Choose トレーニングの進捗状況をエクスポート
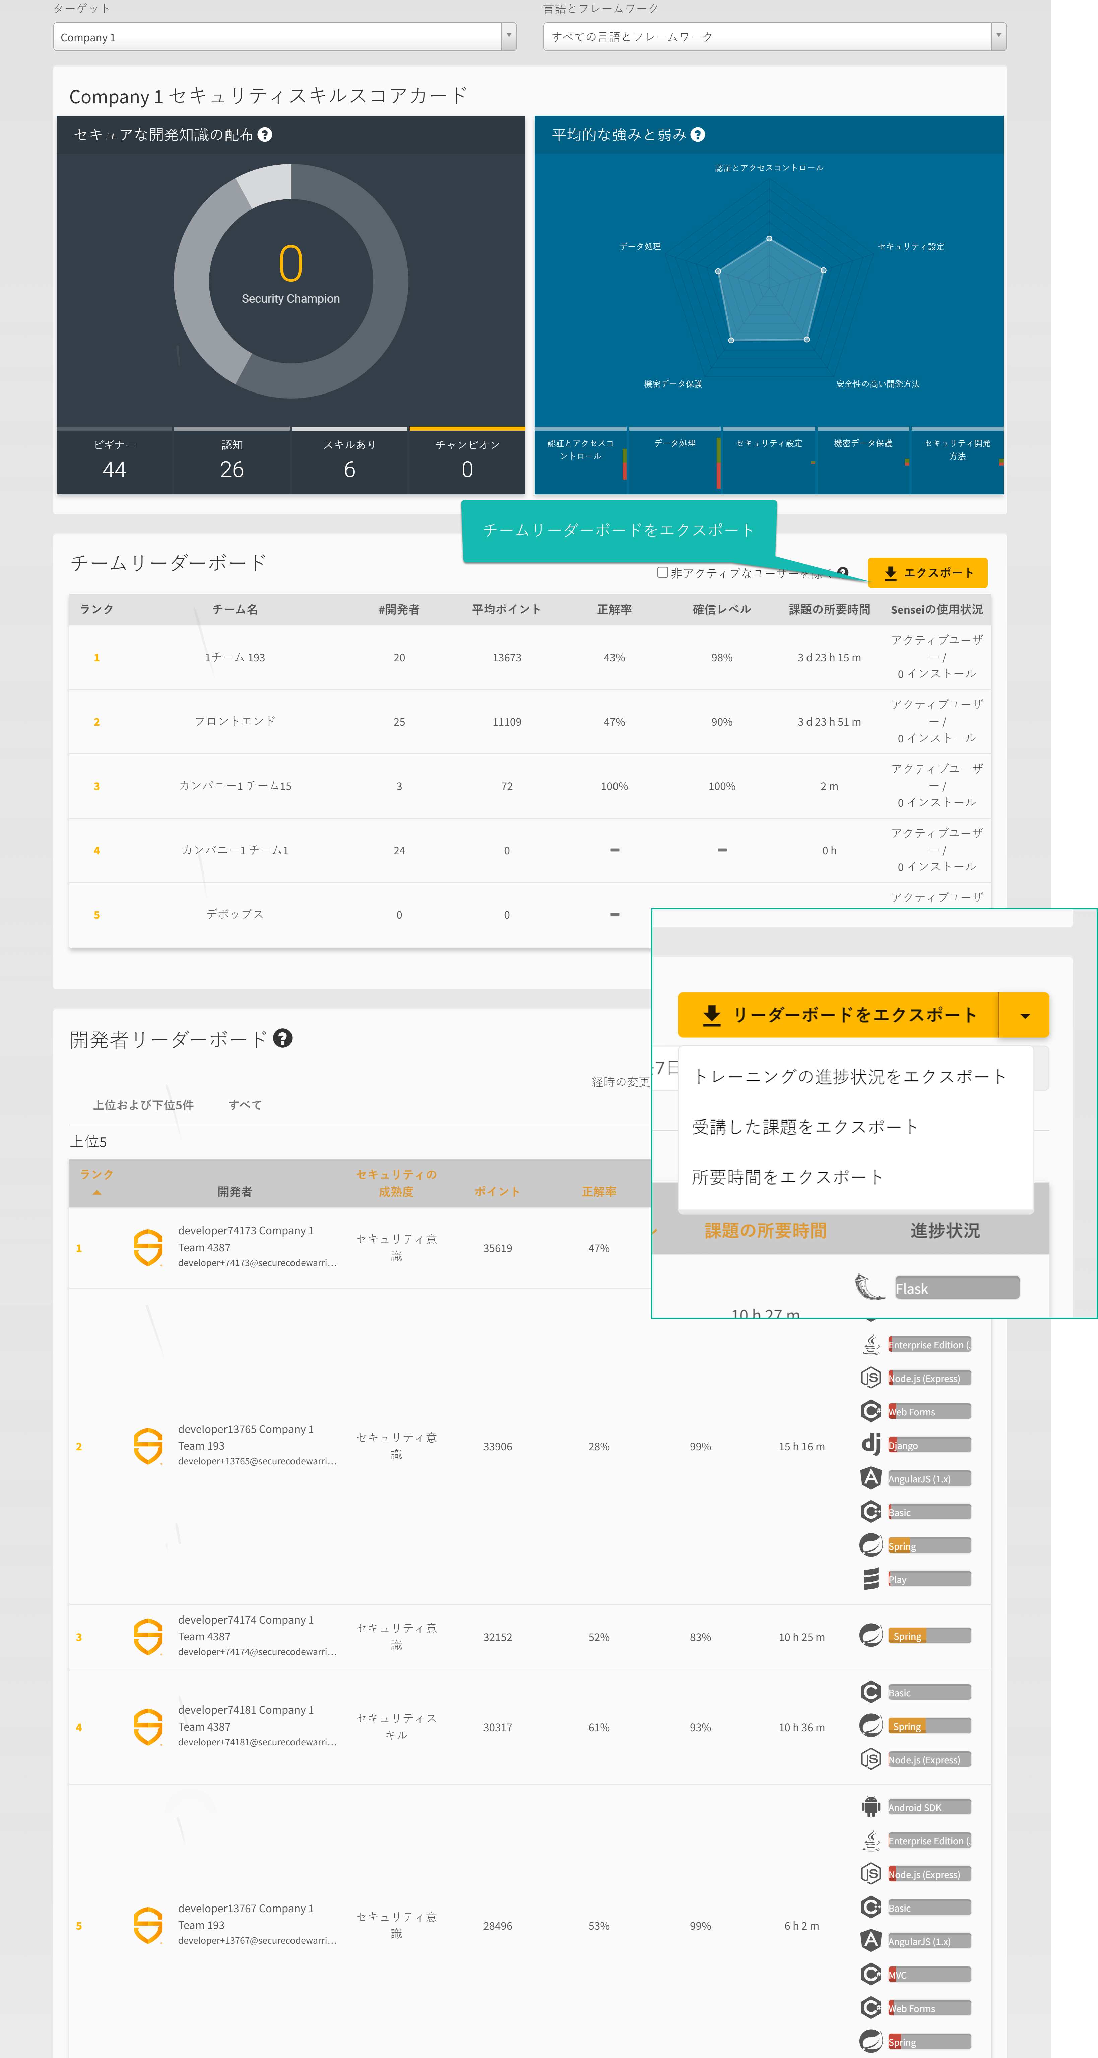The image size is (1098, 2058). [x=850, y=1076]
